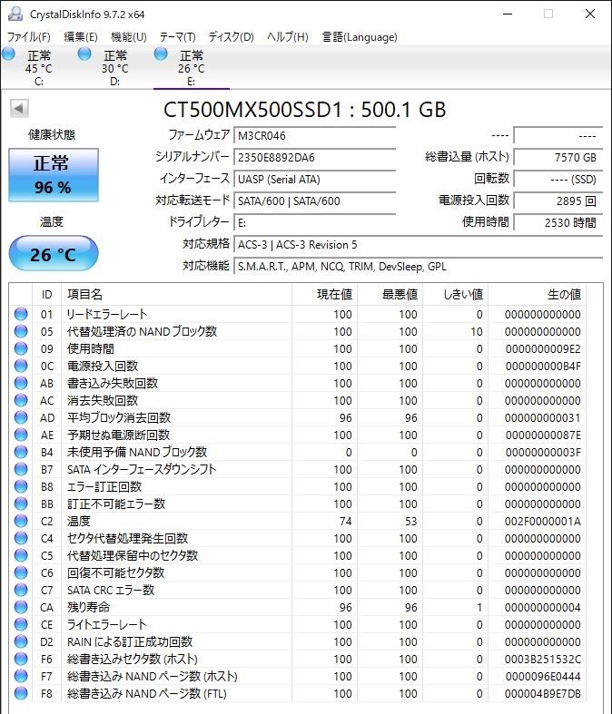The image size is (612, 714).
Task: Click the 項目名 column header
Action: (x=176, y=295)
